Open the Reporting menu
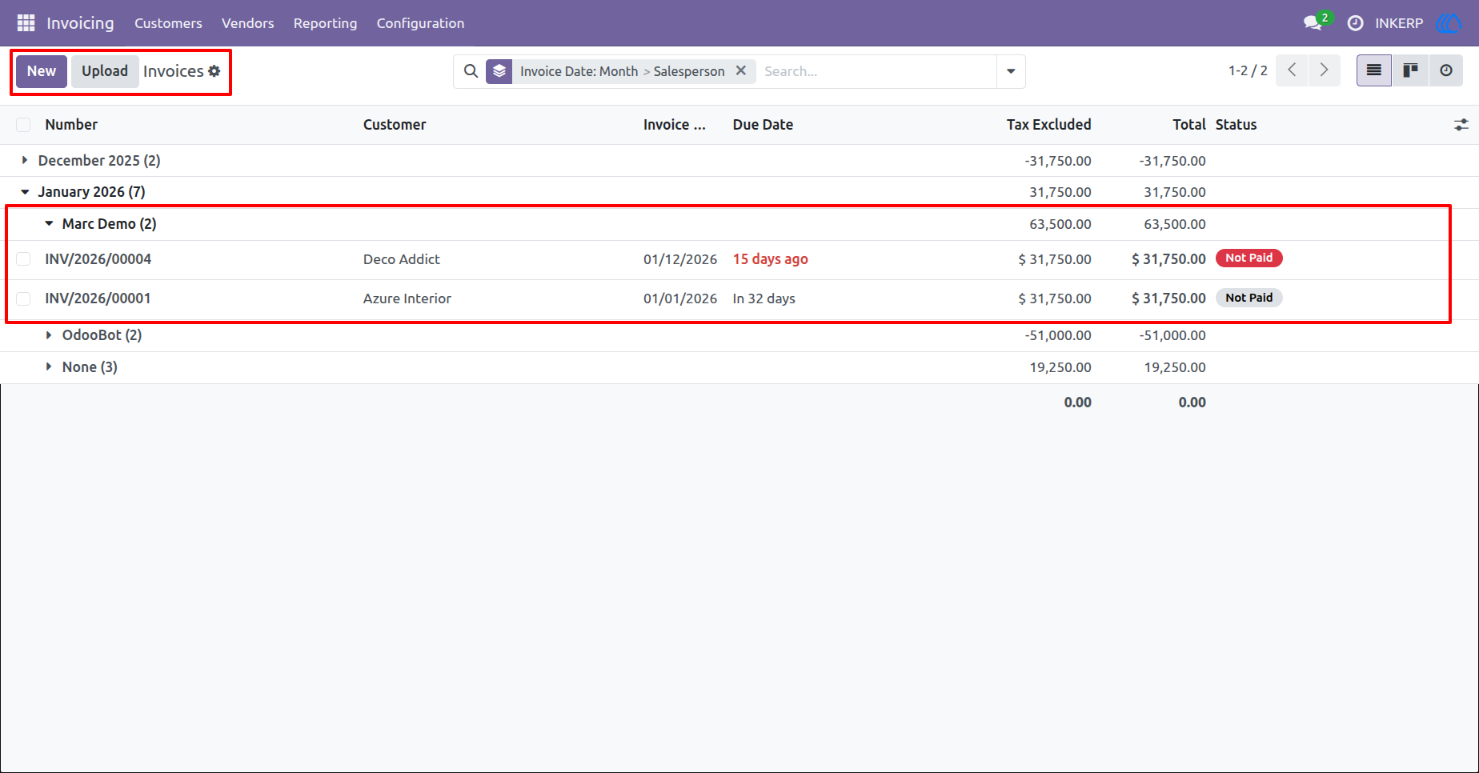 (x=325, y=23)
